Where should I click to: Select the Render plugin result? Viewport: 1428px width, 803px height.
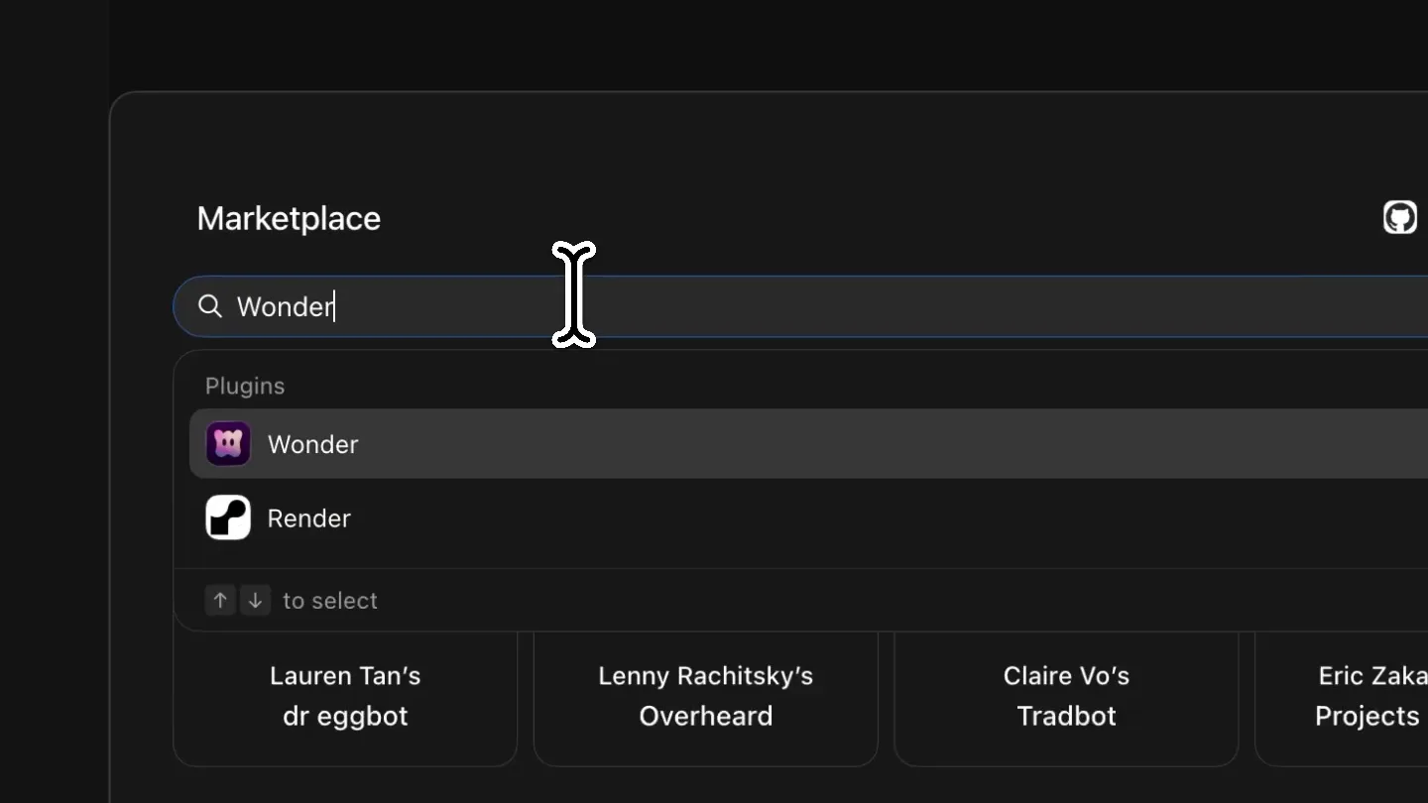[x=808, y=517]
